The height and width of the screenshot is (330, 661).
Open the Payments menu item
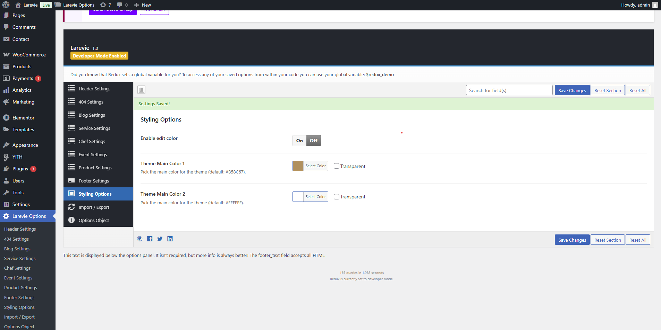point(28,78)
